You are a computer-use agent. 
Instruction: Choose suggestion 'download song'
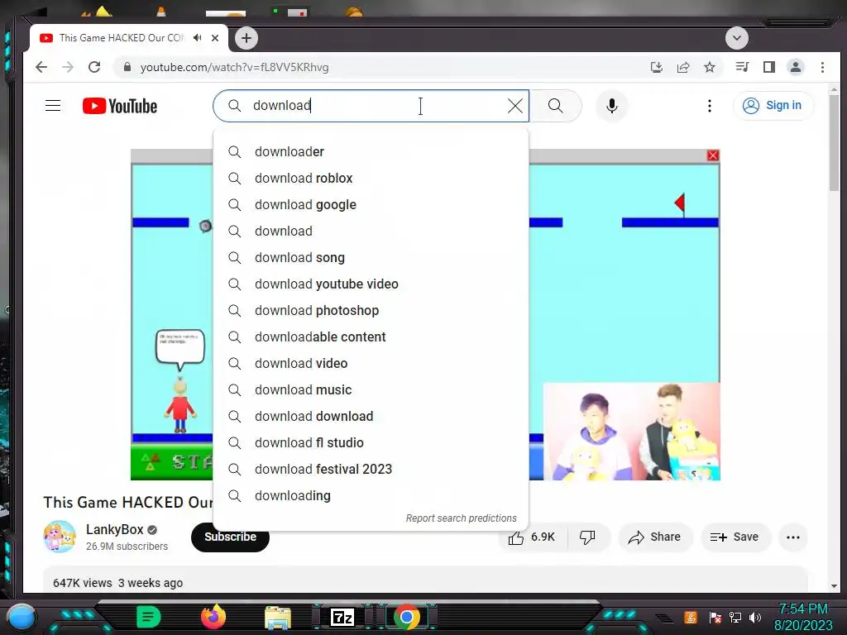(x=371, y=258)
